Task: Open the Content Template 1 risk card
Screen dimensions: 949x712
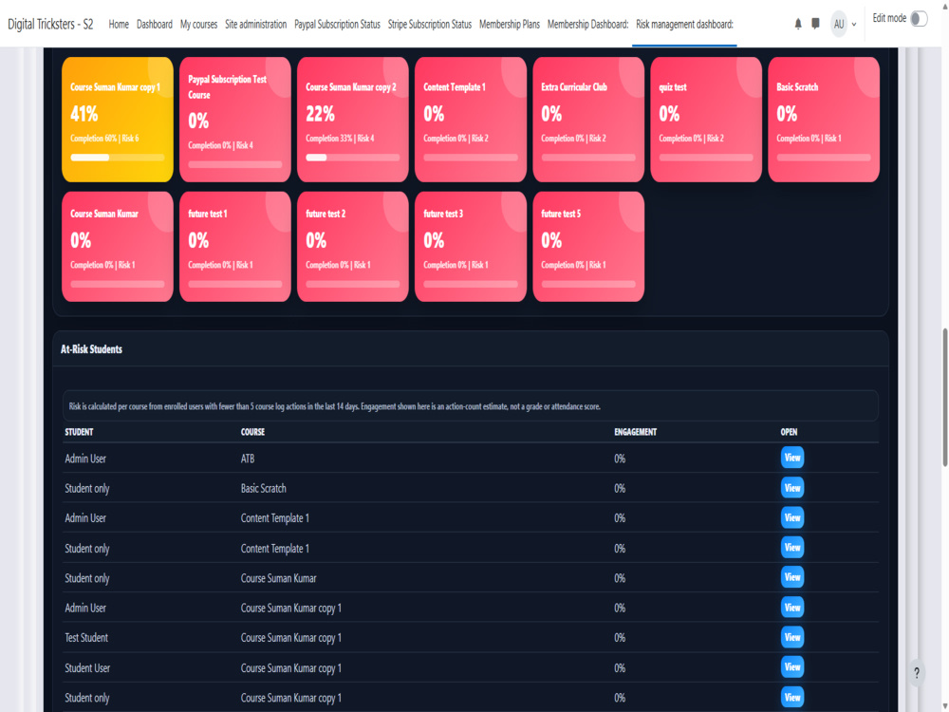Action: pyautogui.click(x=471, y=120)
